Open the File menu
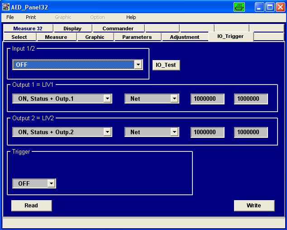Screen dimensions: 287x230 (10, 17)
